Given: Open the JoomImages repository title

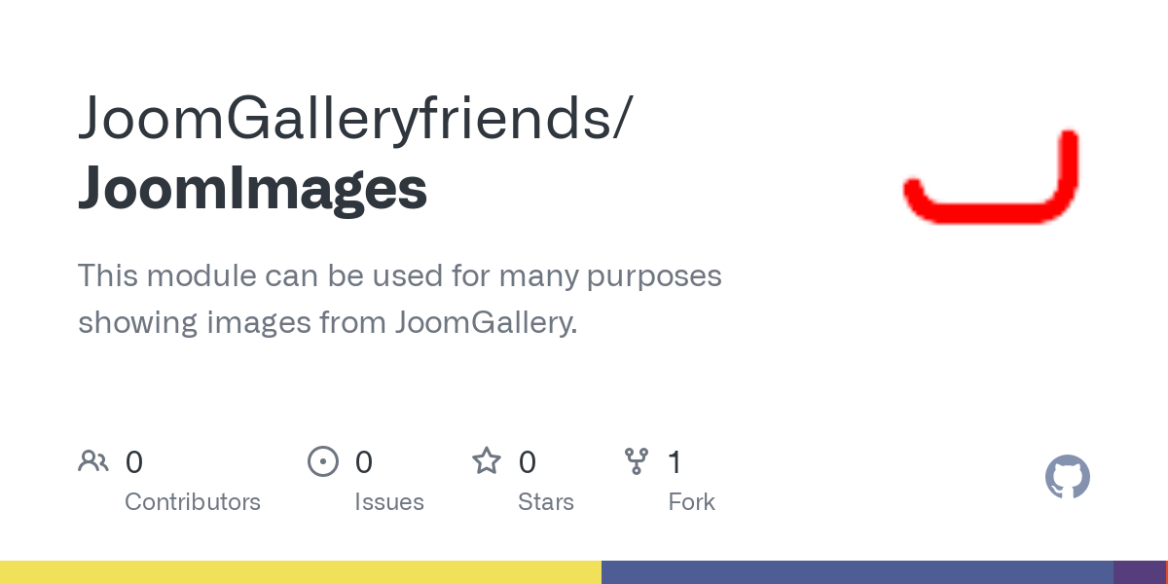Looking at the screenshot, I should tap(253, 190).
